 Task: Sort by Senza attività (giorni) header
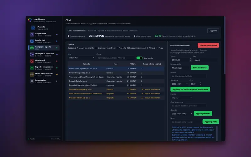(x=152, y=64)
